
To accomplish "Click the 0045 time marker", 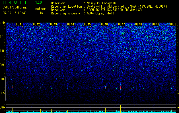I will point(87,24).
